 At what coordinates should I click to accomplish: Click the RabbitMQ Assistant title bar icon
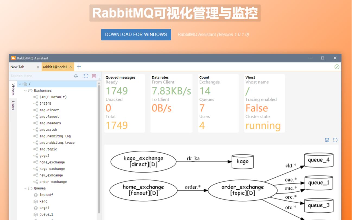pyautogui.click(x=13, y=58)
